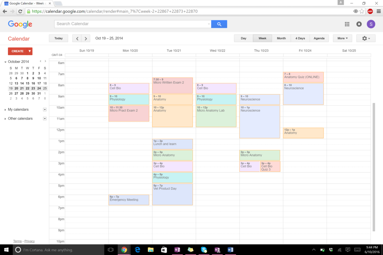The width and height of the screenshot is (383, 255).
Task: Open the settings gear menu
Action: [x=366, y=38]
